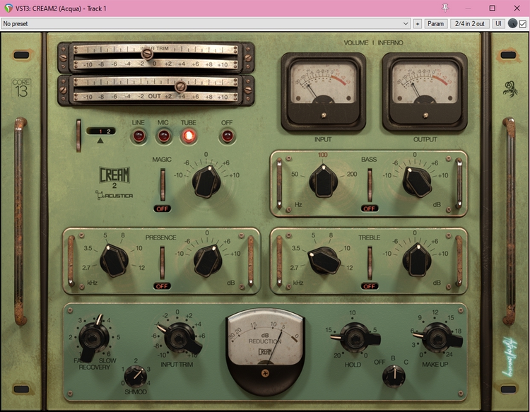Click the MAGIC OFF indicator
The height and width of the screenshot is (412, 530).
point(163,209)
